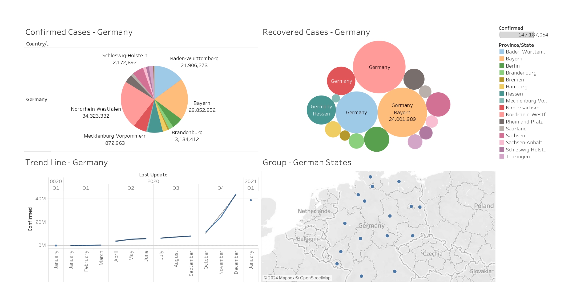Click the yellow Hamburg bubble
This screenshot has width=573, height=306.
[333, 129]
